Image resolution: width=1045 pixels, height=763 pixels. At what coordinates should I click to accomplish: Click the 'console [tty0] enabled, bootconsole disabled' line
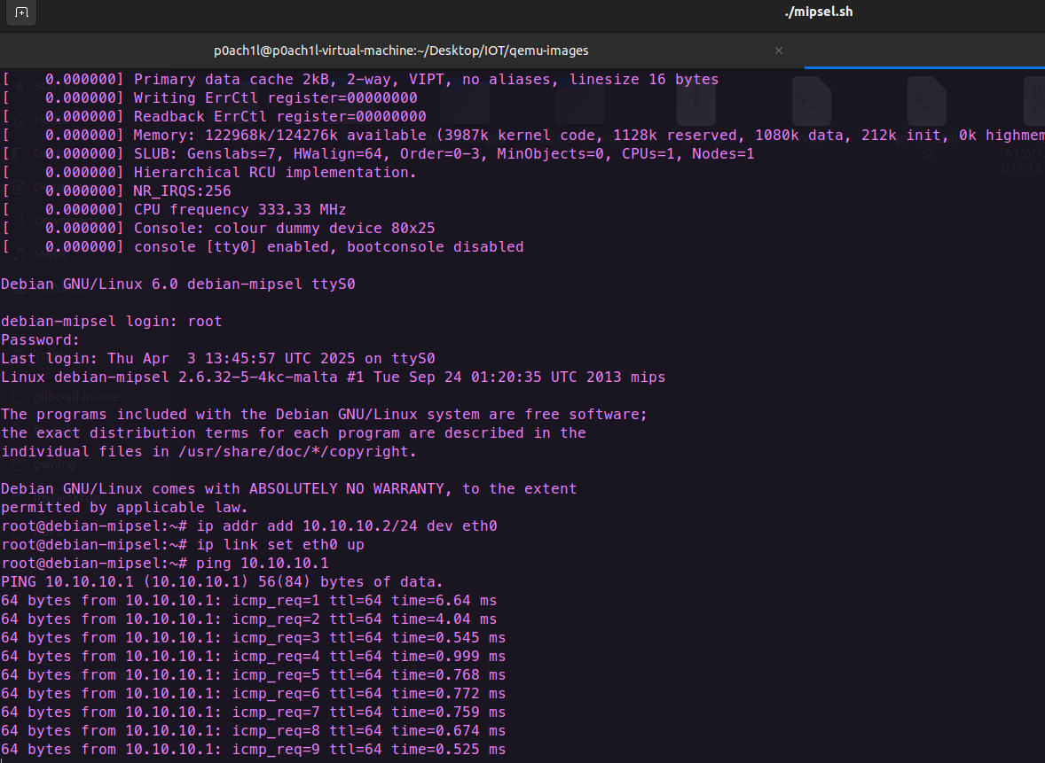tap(263, 247)
